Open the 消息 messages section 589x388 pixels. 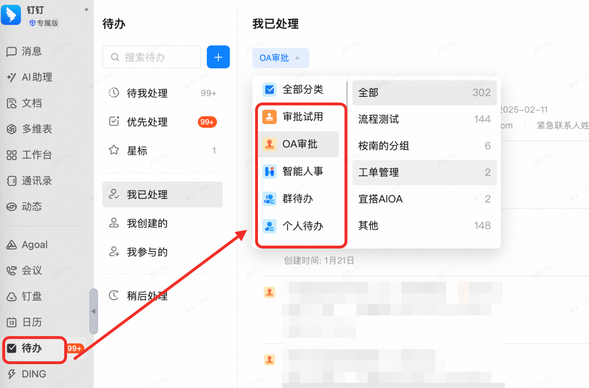(24, 51)
